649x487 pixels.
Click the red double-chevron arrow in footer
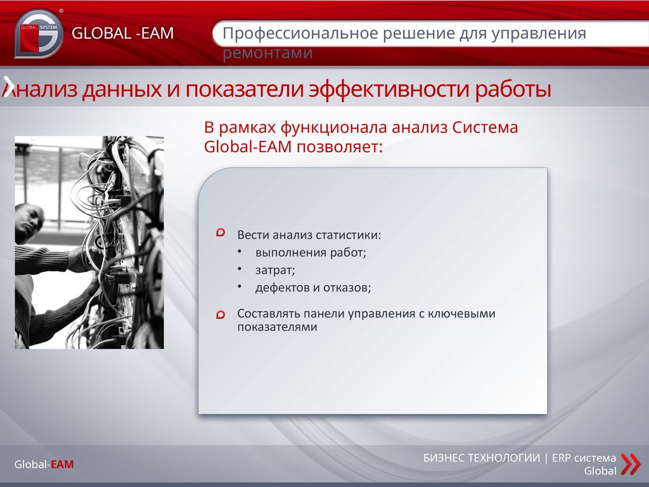(x=631, y=464)
